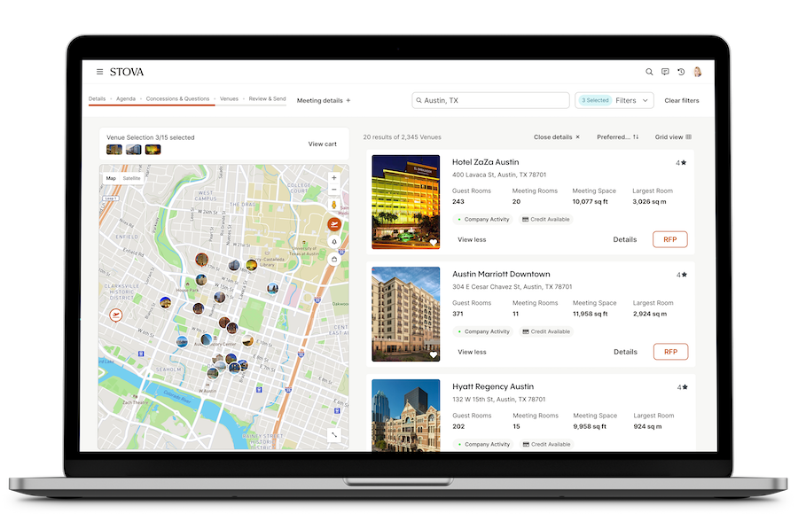
Task: Open the Filters dropdown
Action: [x=614, y=101]
